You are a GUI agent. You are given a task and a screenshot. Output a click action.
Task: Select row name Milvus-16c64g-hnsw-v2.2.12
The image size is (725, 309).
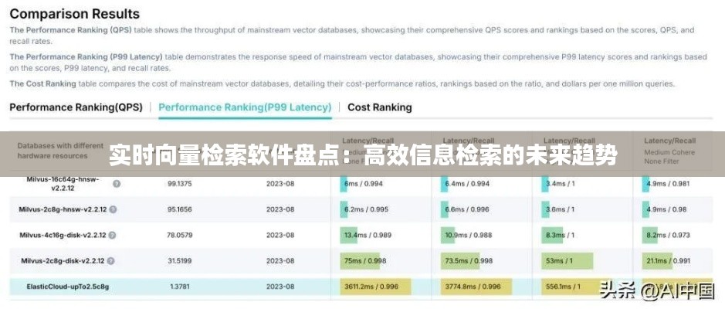click(63, 184)
